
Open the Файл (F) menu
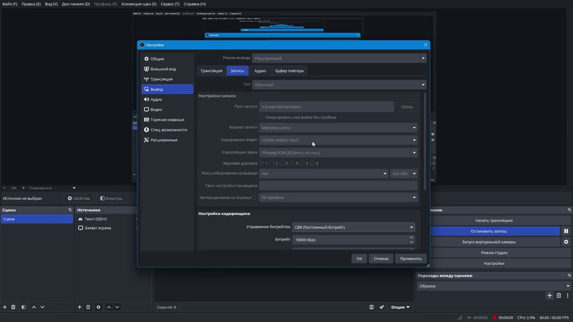pyautogui.click(x=10, y=4)
